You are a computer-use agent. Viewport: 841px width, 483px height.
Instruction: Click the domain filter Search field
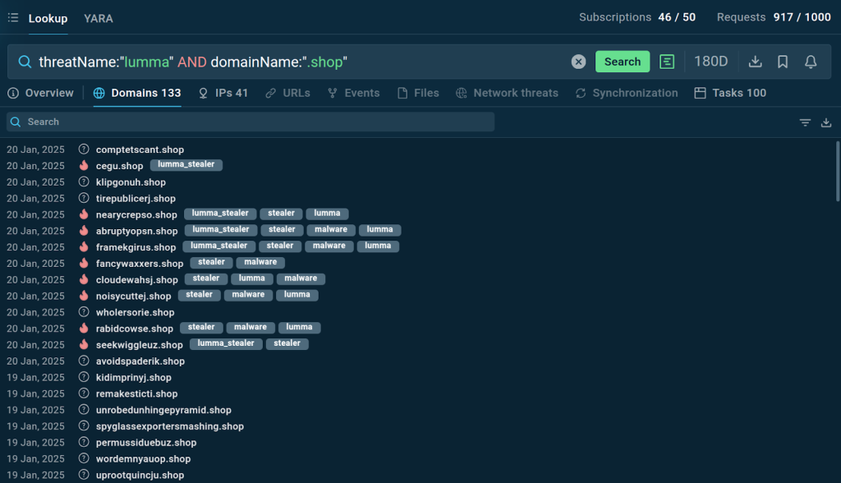click(x=250, y=122)
